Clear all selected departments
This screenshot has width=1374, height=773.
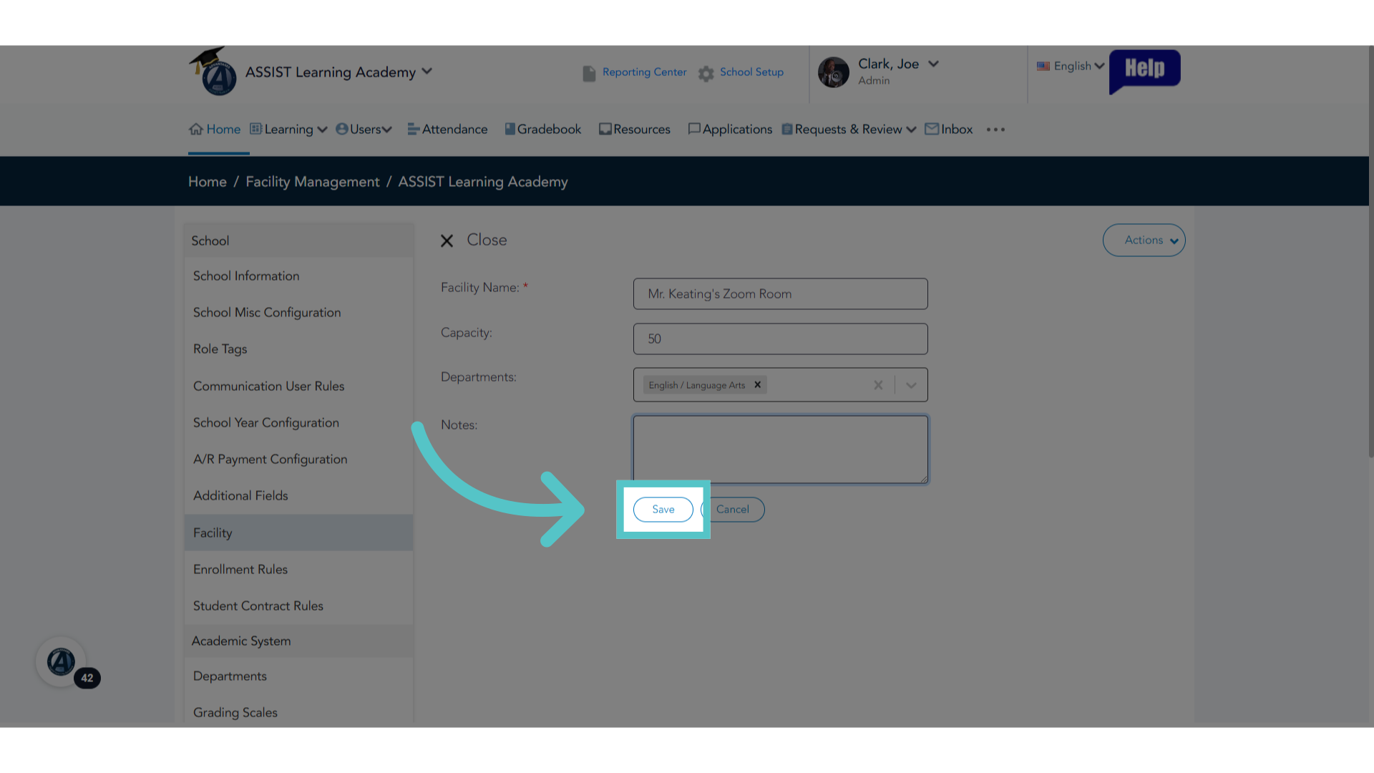point(878,385)
